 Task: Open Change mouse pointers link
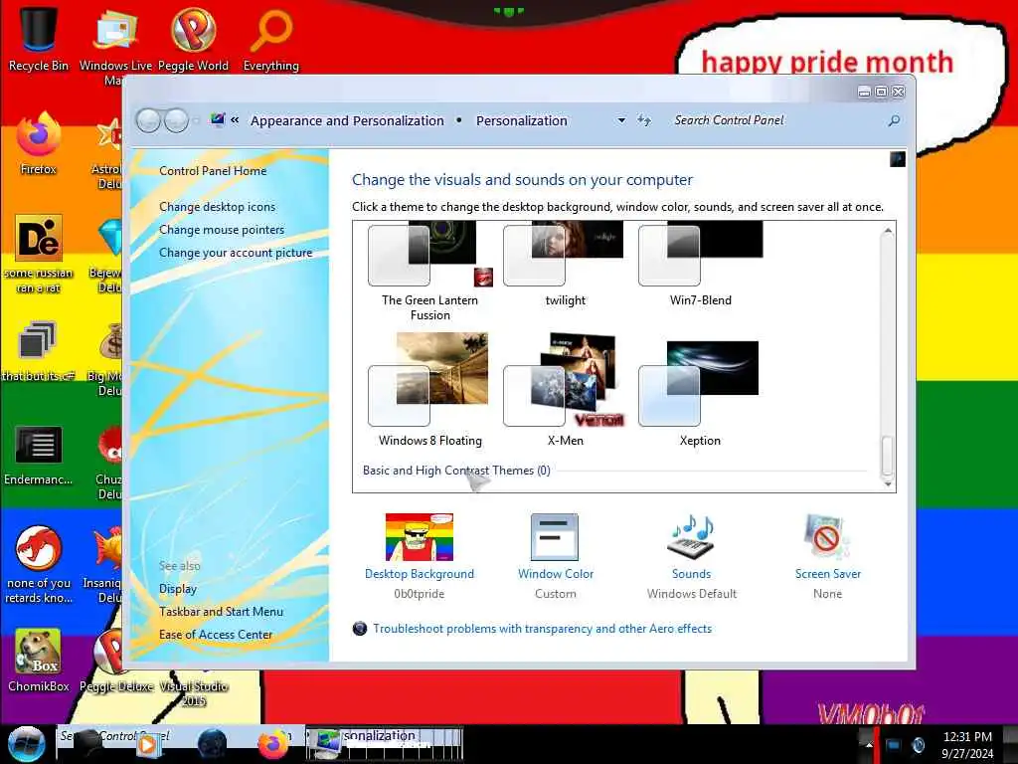click(x=222, y=230)
